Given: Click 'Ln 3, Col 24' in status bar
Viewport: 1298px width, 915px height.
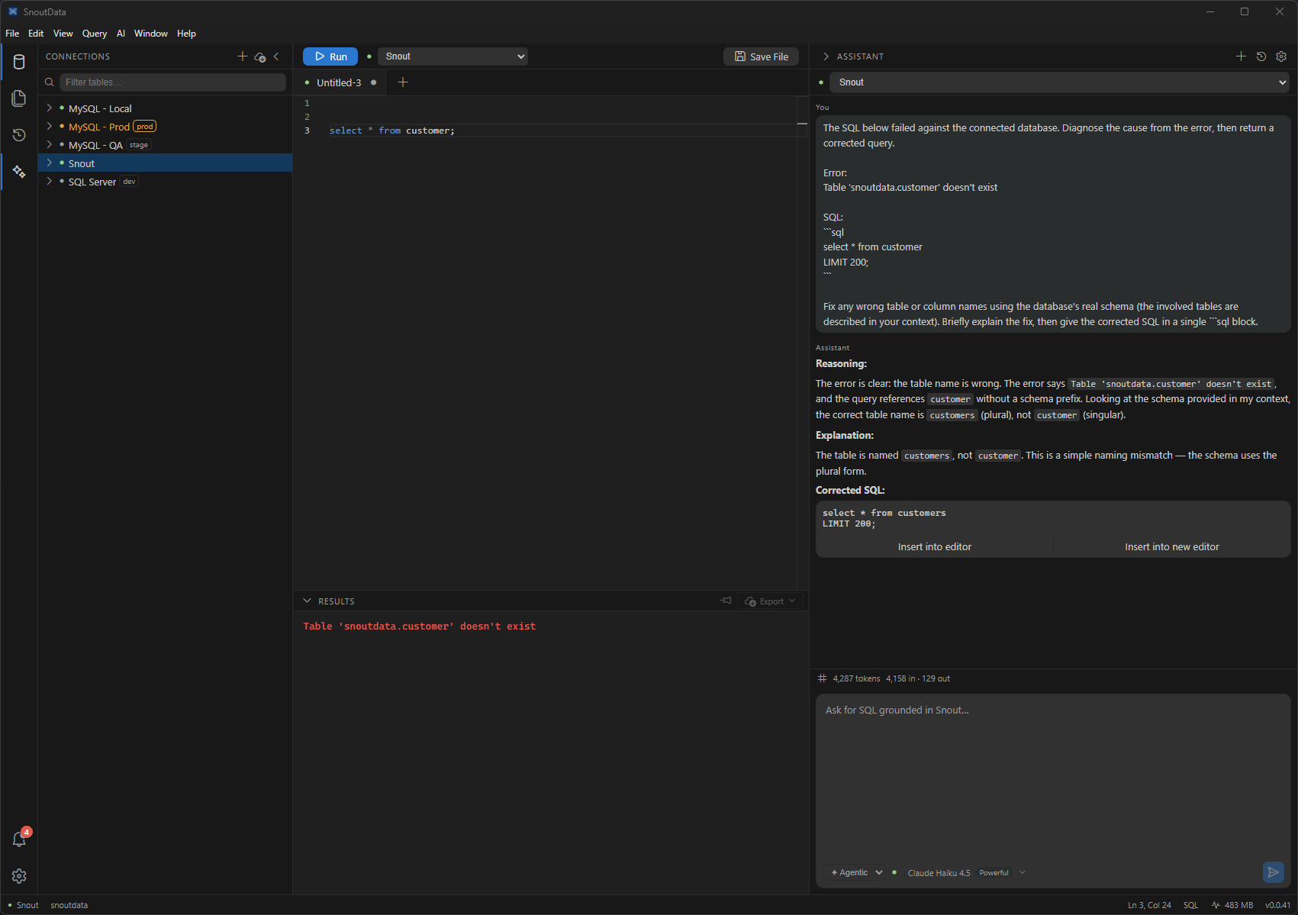Looking at the screenshot, I should (x=1149, y=905).
